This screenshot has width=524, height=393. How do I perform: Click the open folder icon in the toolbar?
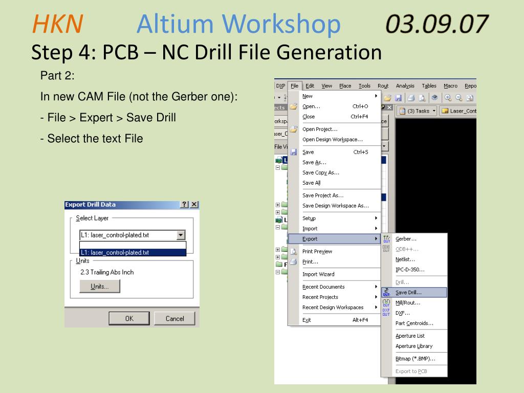[x=388, y=98]
